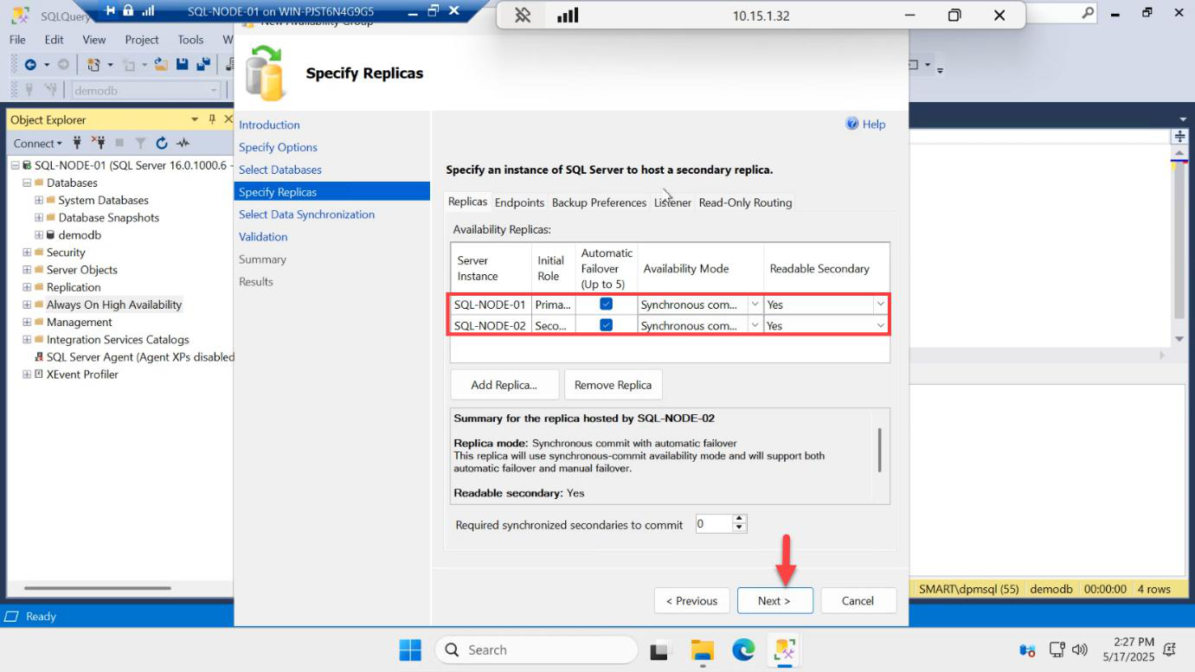This screenshot has height=672, width=1195.
Task: Click the signal strength icon beside 10.15.1.32
Action: (568, 16)
